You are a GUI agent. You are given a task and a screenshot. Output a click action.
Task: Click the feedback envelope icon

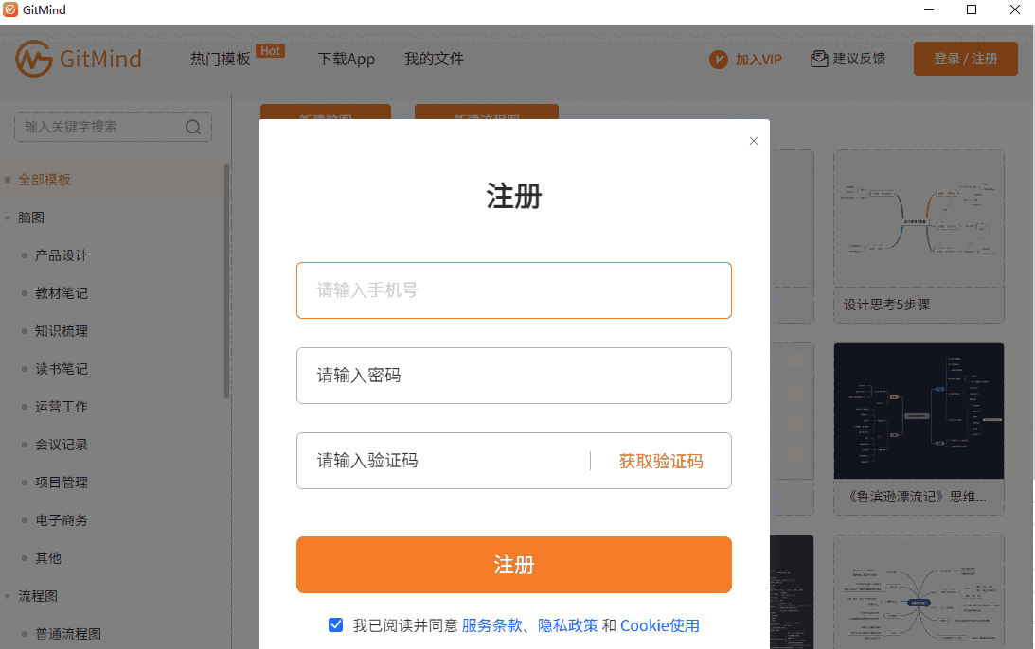819,59
